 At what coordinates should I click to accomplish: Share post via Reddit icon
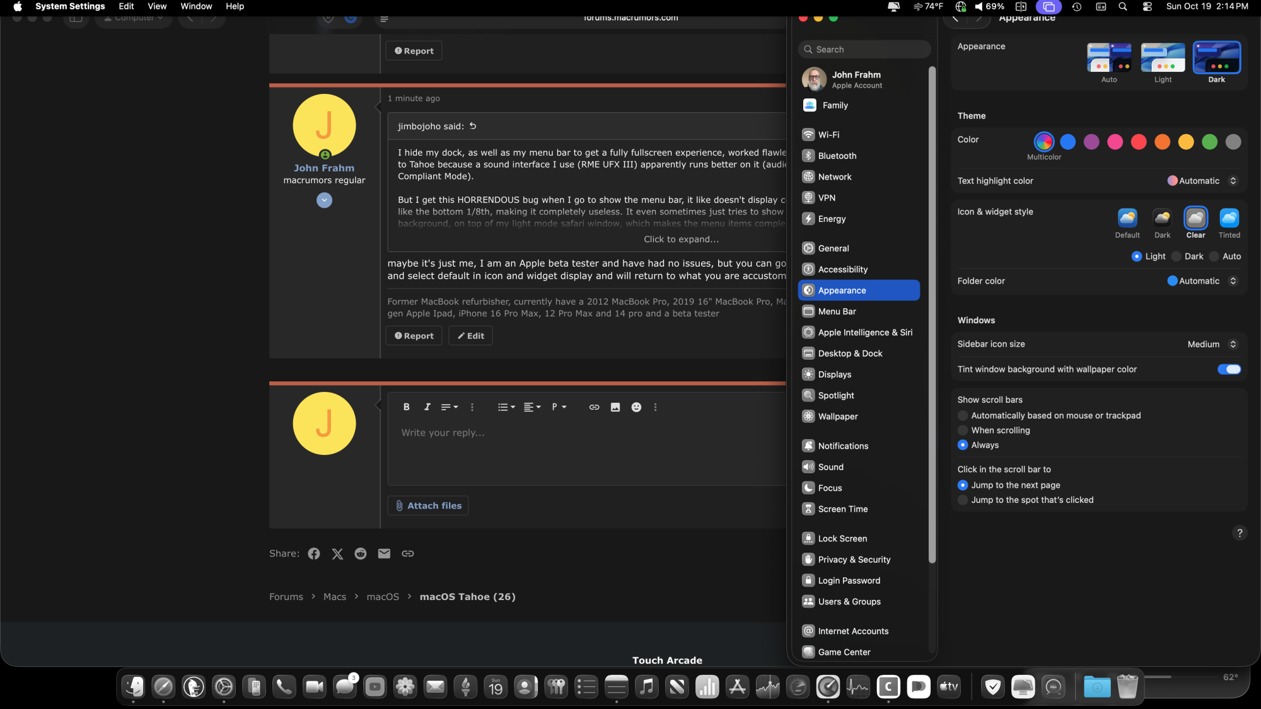click(361, 553)
